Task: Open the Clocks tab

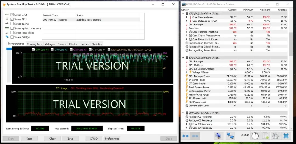Action: (x=73, y=44)
